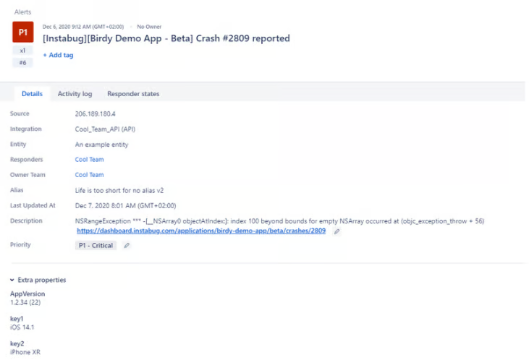
Task: Click the x1 count badge
Action: 23,51
